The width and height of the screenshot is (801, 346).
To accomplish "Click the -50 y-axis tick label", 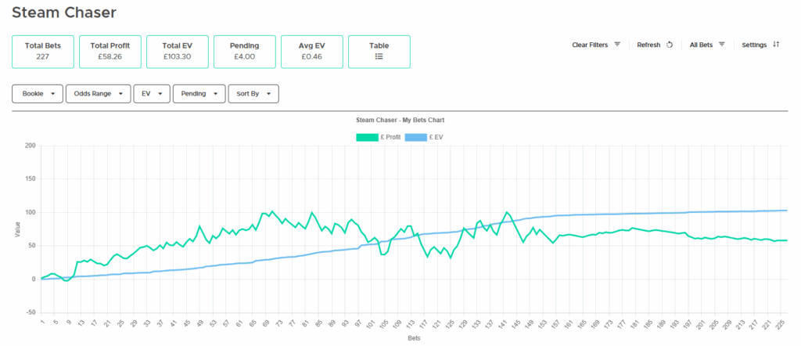I will pyautogui.click(x=30, y=312).
